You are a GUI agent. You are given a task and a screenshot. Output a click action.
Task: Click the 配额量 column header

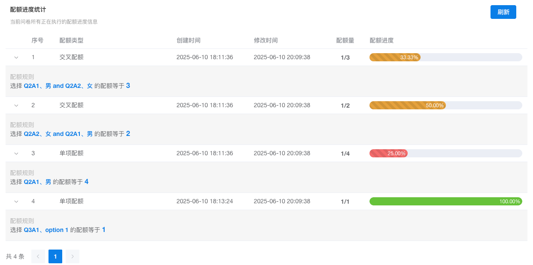click(345, 40)
